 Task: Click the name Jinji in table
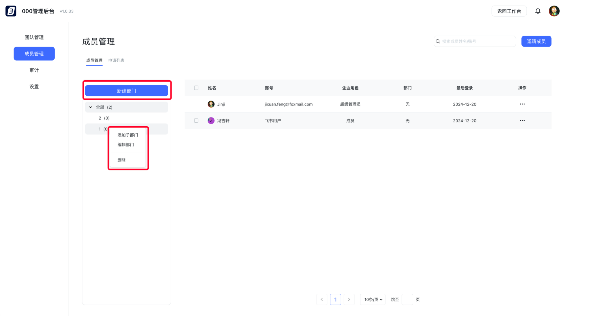coord(221,104)
